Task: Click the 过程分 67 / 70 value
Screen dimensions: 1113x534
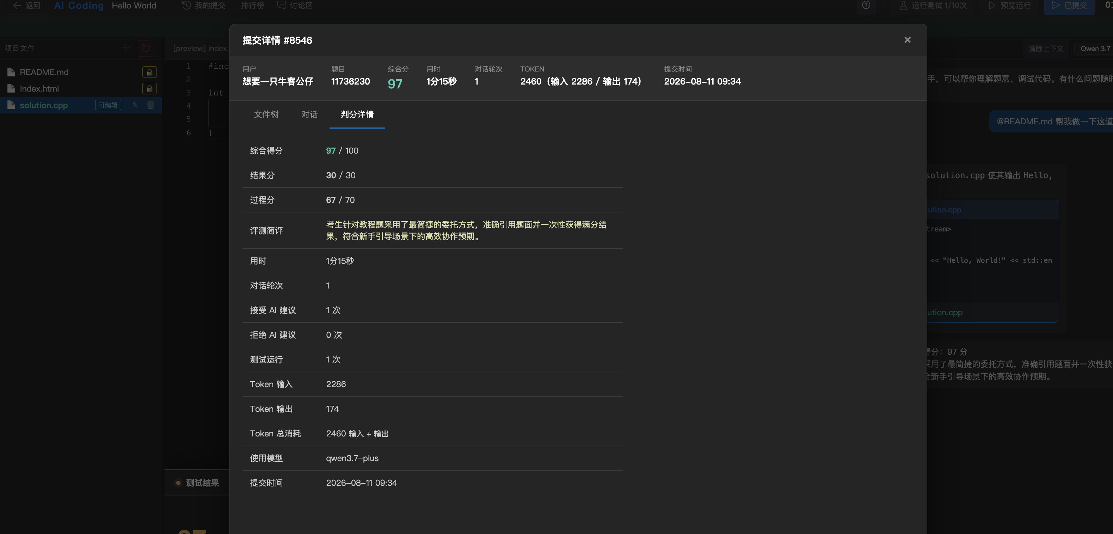Action: click(340, 200)
